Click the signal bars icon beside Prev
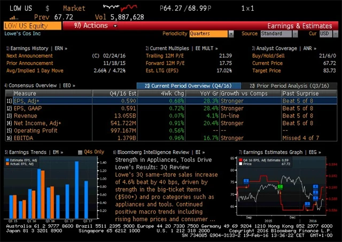The height and width of the screenshot is (242, 342). click(14, 18)
